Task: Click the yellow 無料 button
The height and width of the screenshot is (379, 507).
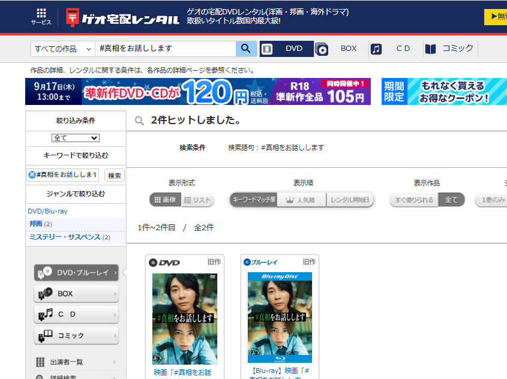Action: [x=496, y=17]
